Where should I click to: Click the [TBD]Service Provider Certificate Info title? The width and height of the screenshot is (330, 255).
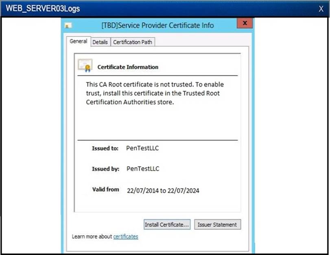tap(157, 25)
